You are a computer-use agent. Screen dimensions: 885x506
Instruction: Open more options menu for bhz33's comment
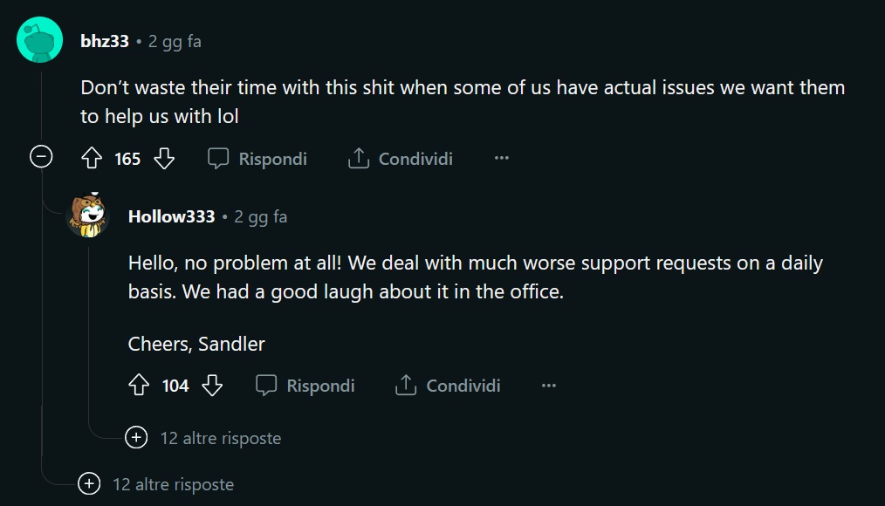[502, 159]
